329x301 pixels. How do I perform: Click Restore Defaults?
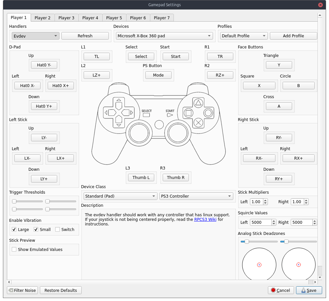click(60, 290)
